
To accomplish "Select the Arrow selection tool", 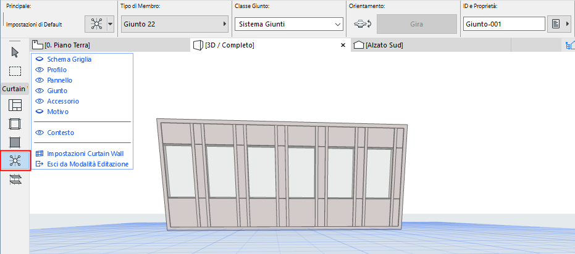I will (x=15, y=52).
